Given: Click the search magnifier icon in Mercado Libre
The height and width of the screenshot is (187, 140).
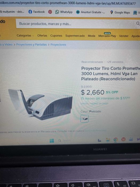Looking at the screenshot, I should point(138,24).
